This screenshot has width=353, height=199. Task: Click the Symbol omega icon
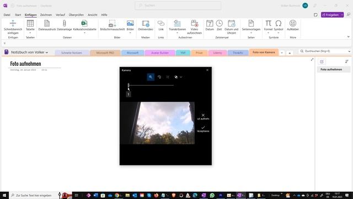click(278, 23)
